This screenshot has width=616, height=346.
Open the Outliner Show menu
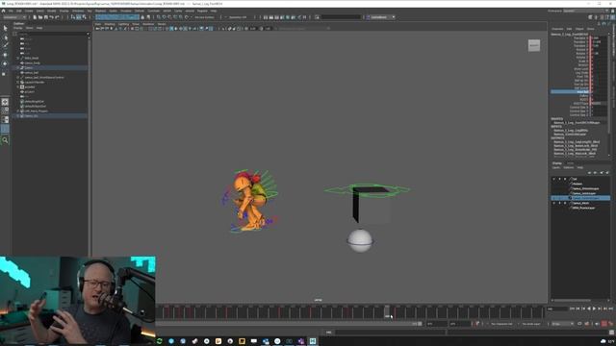[29, 28]
